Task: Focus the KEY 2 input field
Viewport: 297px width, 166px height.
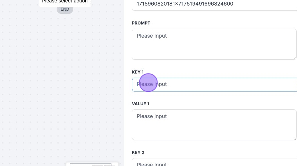Action: click(214, 163)
